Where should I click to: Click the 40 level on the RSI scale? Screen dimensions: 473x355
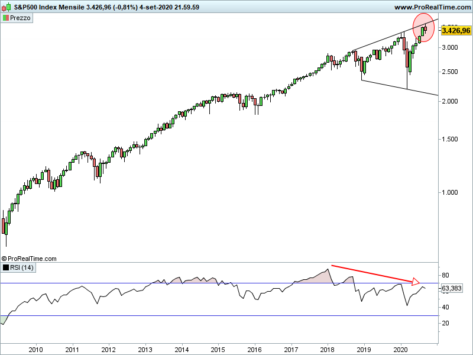click(x=445, y=307)
